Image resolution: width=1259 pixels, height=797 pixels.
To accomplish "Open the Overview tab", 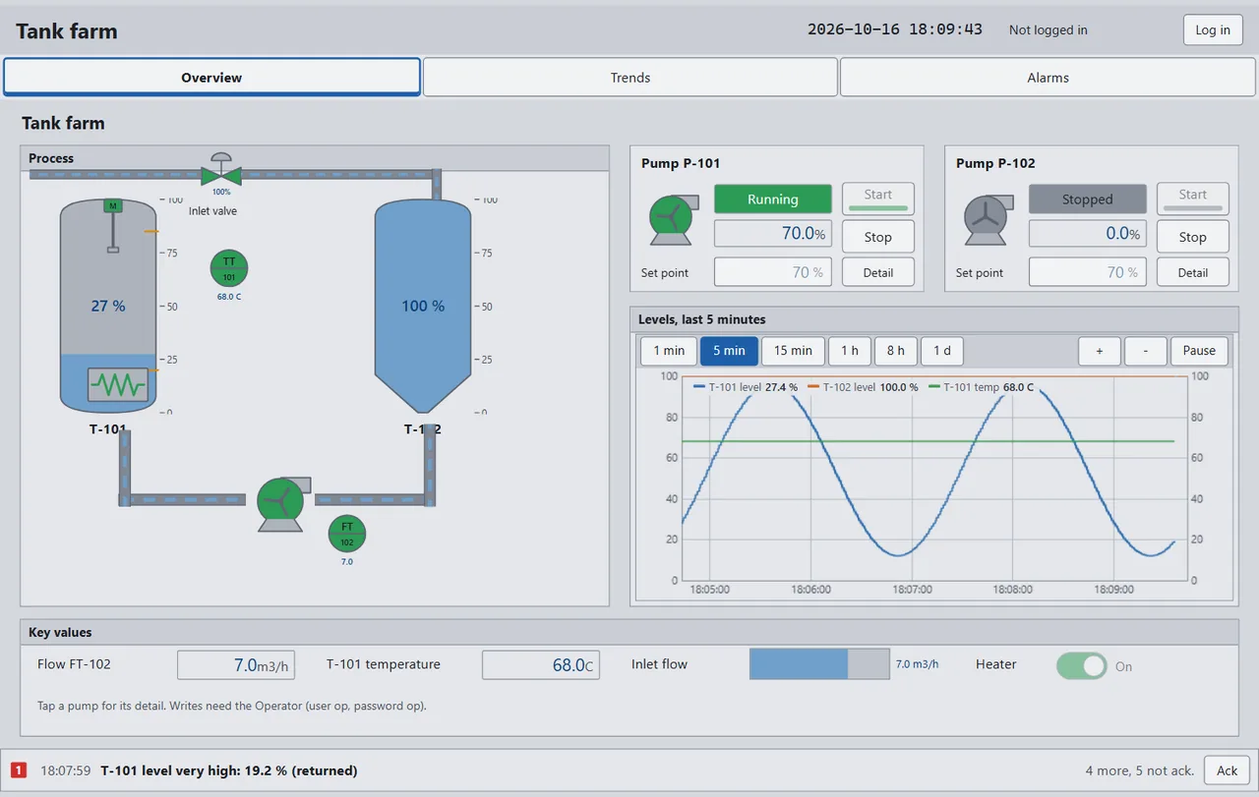I will tap(211, 78).
